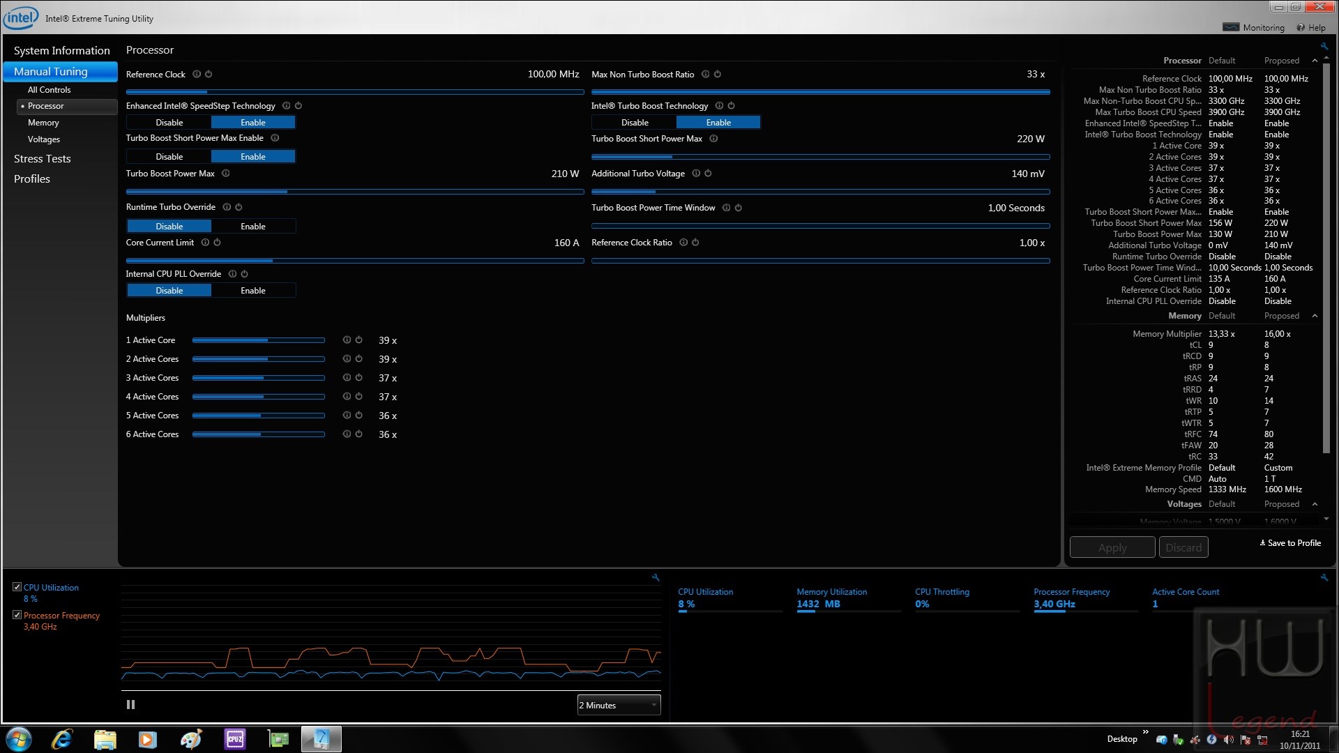
Task: Click the info icon beside Core Current Limit
Action: click(x=205, y=243)
